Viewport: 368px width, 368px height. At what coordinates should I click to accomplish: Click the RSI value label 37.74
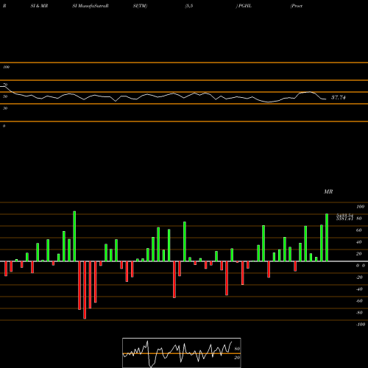tap(339, 97)
